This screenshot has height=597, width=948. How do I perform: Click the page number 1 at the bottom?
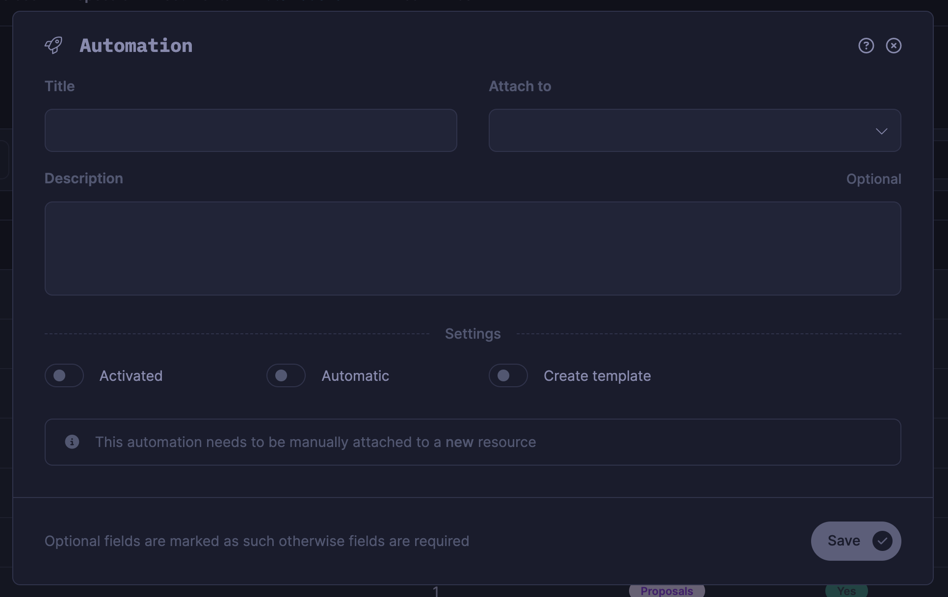436,591
